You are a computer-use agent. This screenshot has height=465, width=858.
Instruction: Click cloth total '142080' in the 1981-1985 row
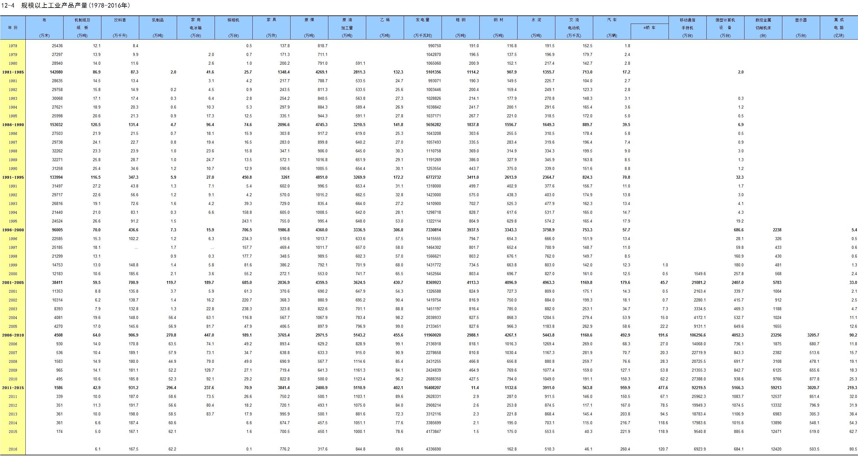(x=56, y=72)
